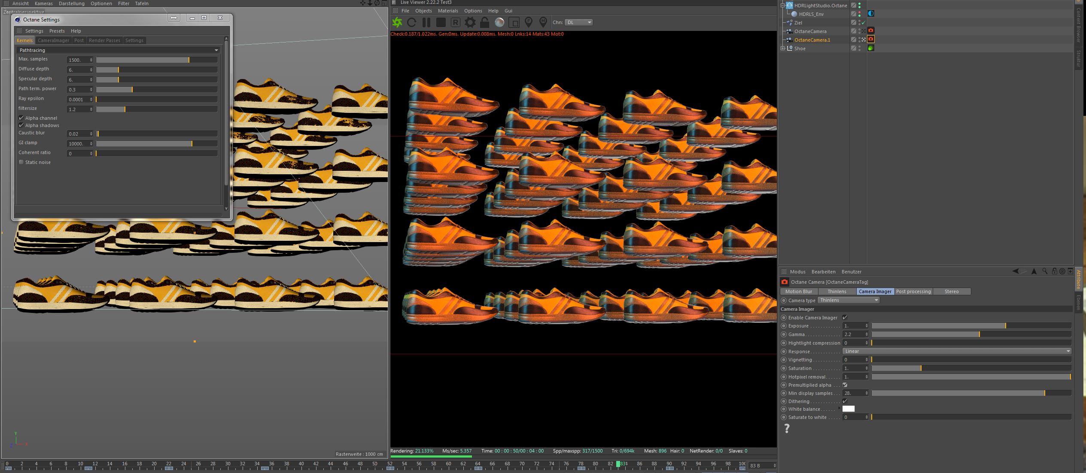Uncheck Enable Camera Imager

(x=845, y=318)
